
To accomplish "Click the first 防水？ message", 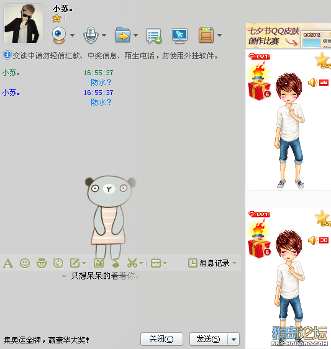I will tap(101, 83).
